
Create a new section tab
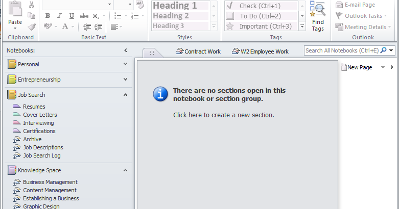pos(152,53)
